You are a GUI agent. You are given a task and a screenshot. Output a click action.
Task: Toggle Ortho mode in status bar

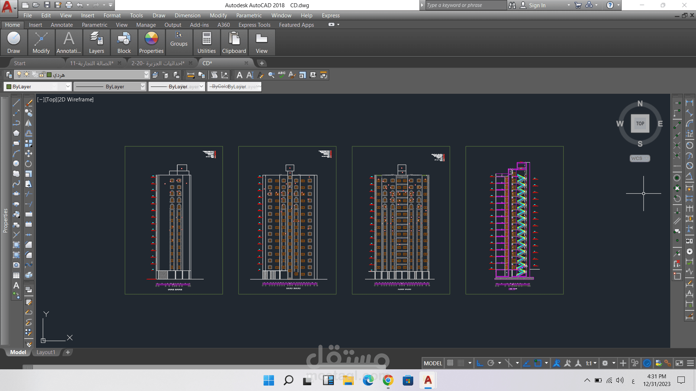[480, 363]
